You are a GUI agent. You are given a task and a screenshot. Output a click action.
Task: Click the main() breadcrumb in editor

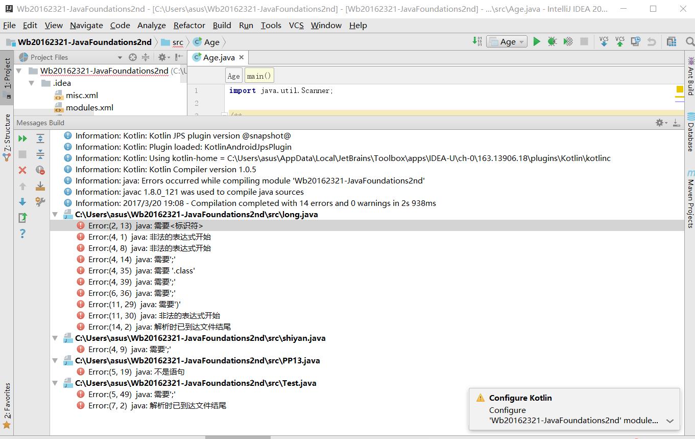point(259,76)
